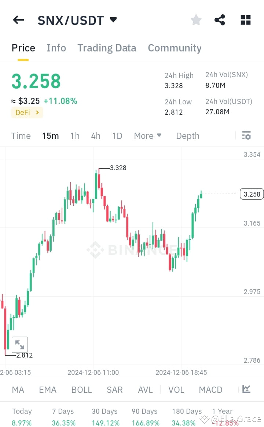Tap the 3.258 price label on chart
The height and width of the screenshot is (427, 264).
click(252, 194)
